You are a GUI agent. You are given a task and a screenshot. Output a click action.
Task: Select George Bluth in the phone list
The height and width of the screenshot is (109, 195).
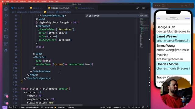[x=173, y=29]
